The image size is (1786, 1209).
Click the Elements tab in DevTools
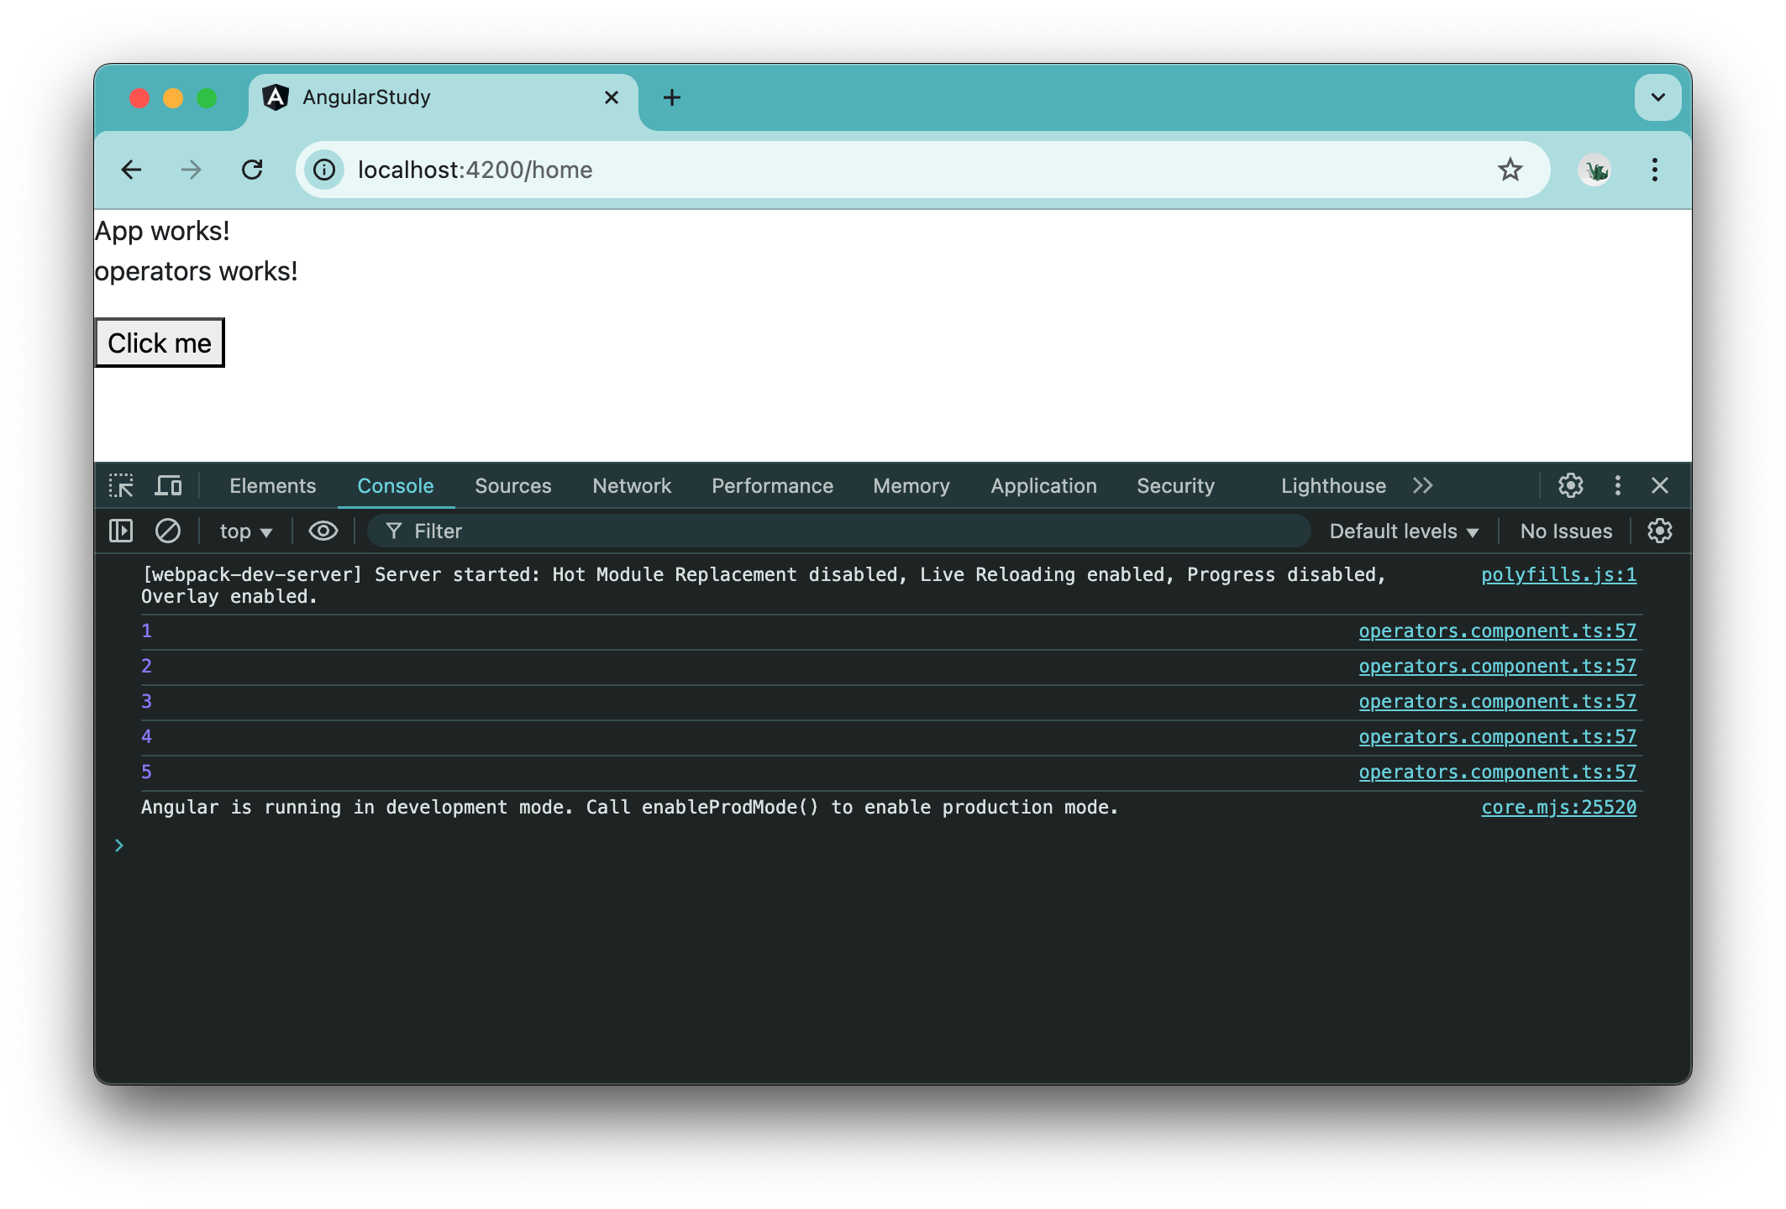(271, 486)
